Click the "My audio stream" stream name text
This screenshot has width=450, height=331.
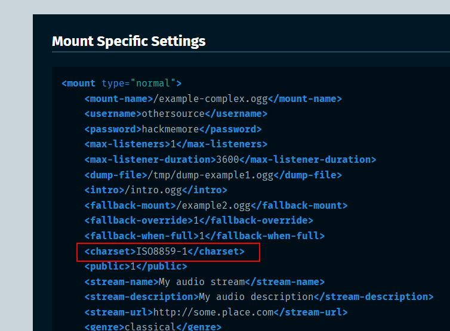pos(202,281)
